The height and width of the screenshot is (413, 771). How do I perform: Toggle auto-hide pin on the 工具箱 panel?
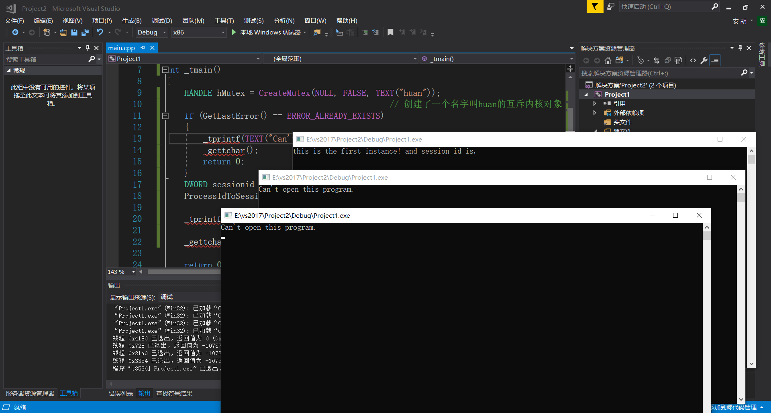[x=88, y=48]
